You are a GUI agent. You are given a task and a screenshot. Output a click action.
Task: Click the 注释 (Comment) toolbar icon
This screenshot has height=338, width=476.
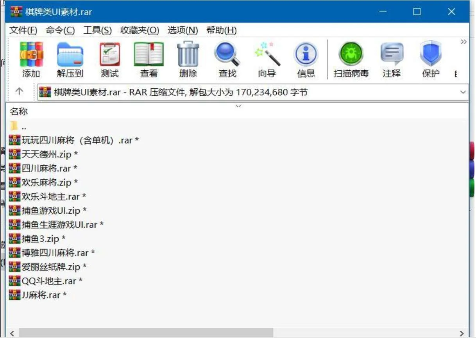click(392, 55)
